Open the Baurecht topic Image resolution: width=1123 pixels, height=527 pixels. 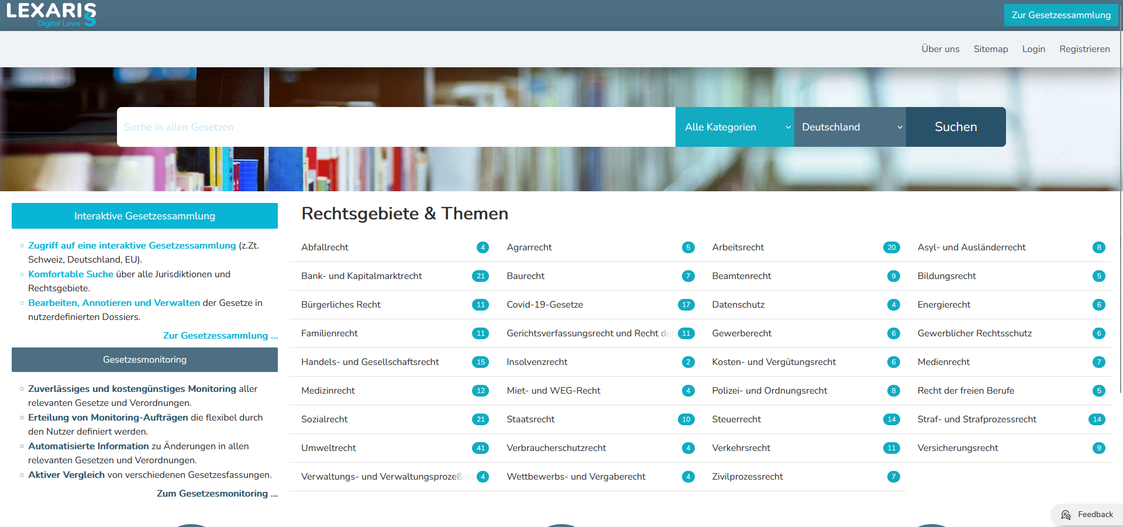point(525,276)
